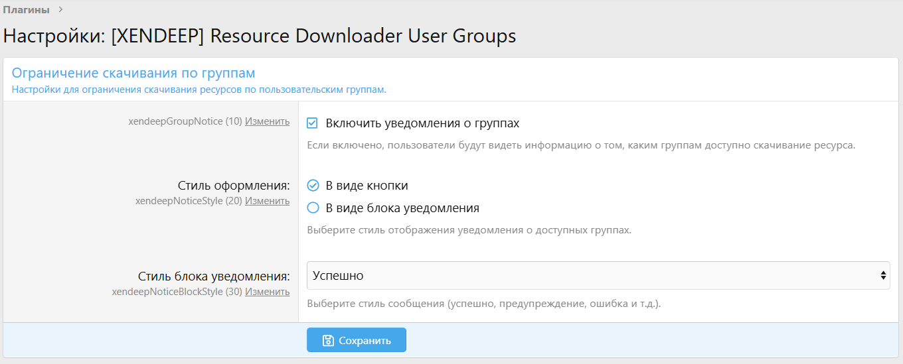Click the up-down arrows icon beside Успешно
This screenshot has height=364, width=903.
(x=883, y=275)
